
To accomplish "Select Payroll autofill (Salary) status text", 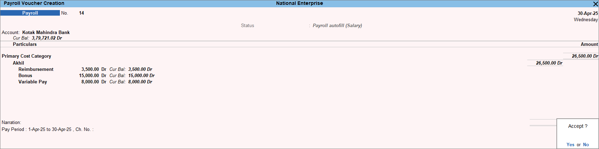I will (337, 25).
